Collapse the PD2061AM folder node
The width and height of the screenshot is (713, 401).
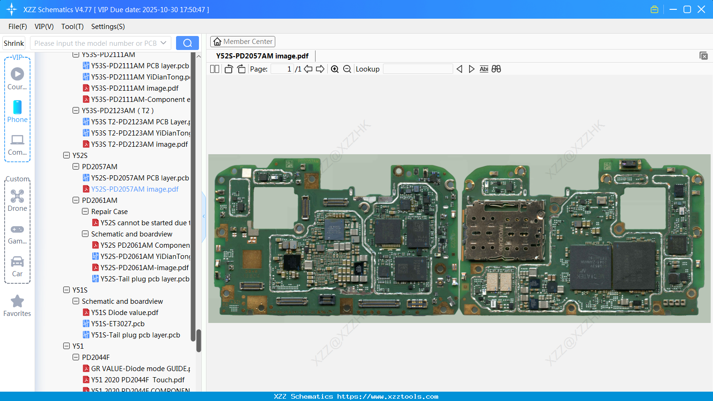[x=76, y=200]
